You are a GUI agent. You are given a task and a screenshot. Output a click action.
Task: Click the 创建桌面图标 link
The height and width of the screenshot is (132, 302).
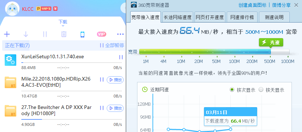tap(252, 5)
